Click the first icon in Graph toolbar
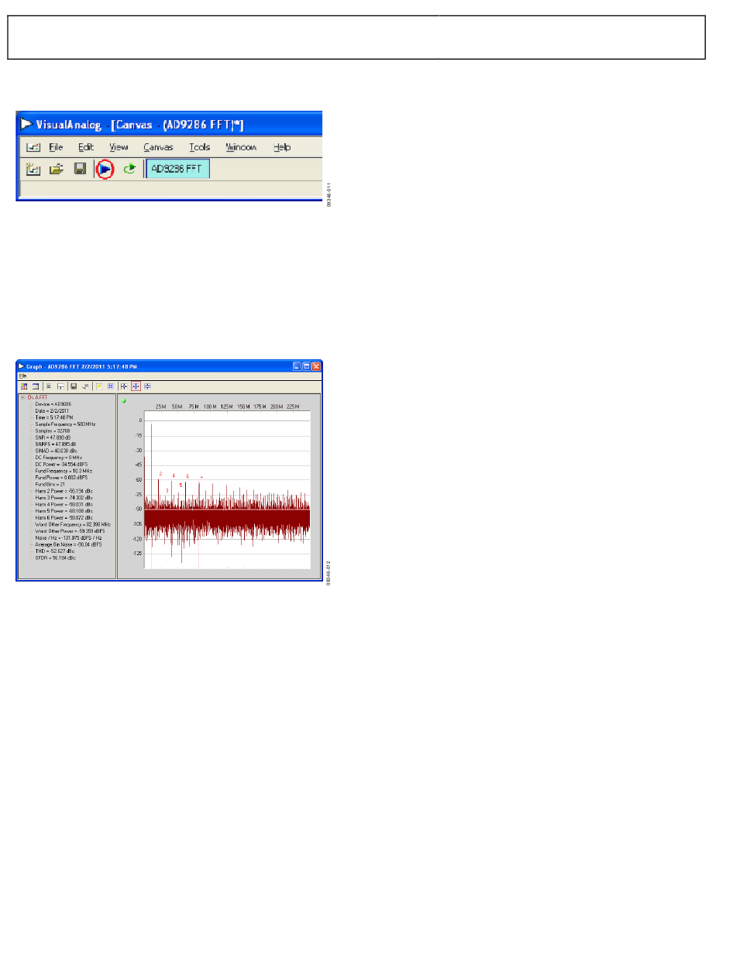This screenshot has width=736, height=971. 24,386
